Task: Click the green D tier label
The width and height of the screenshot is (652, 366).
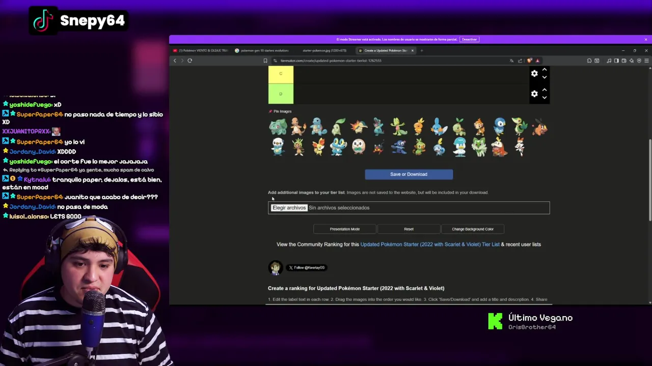Action: [x=281, y=94]
